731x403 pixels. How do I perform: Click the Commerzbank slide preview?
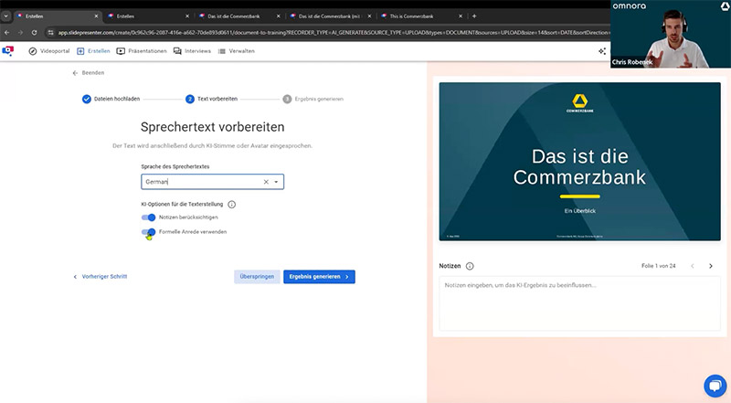[x=579, y=162]
